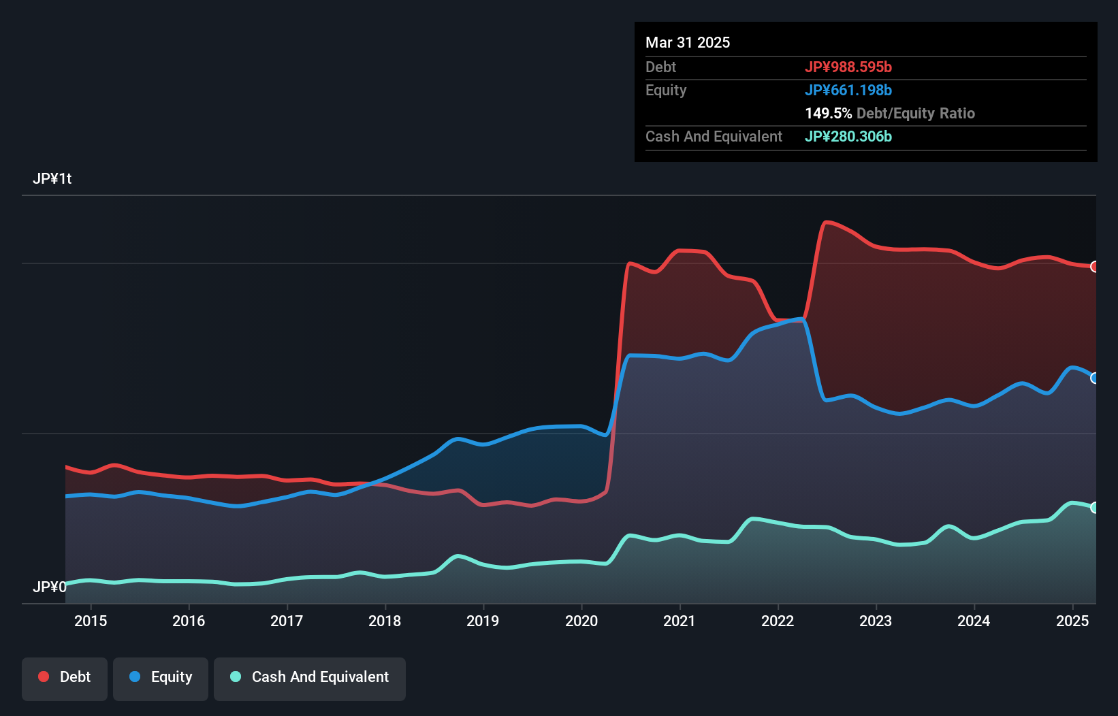The image size is (1118, 716).
Task: Select the teal Cash endpoint marker on chart
Action: coord(1095,508)
